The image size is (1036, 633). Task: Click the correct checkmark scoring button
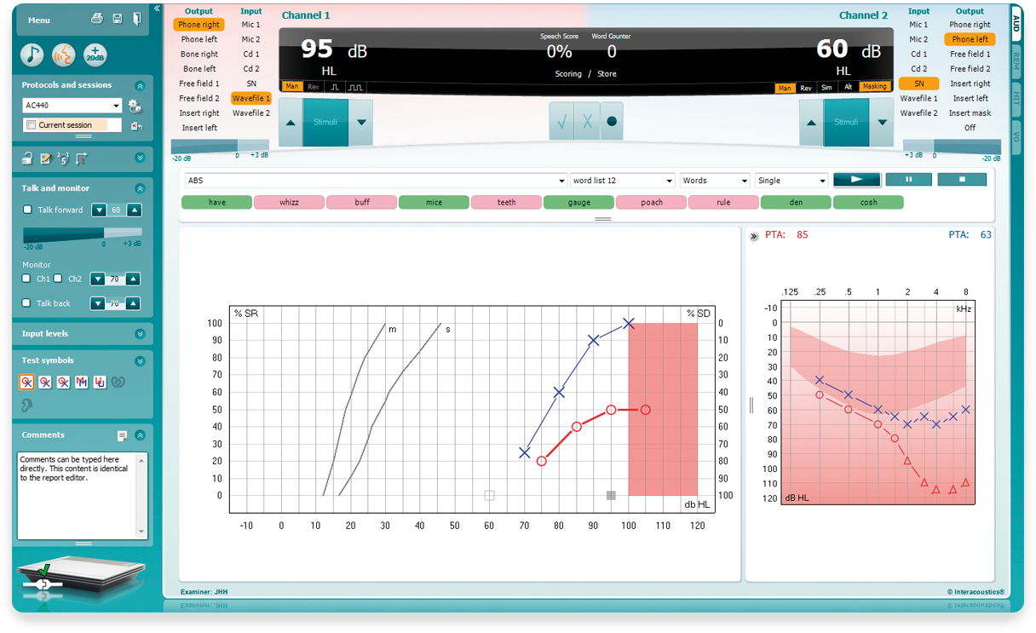tap(561, 122)
